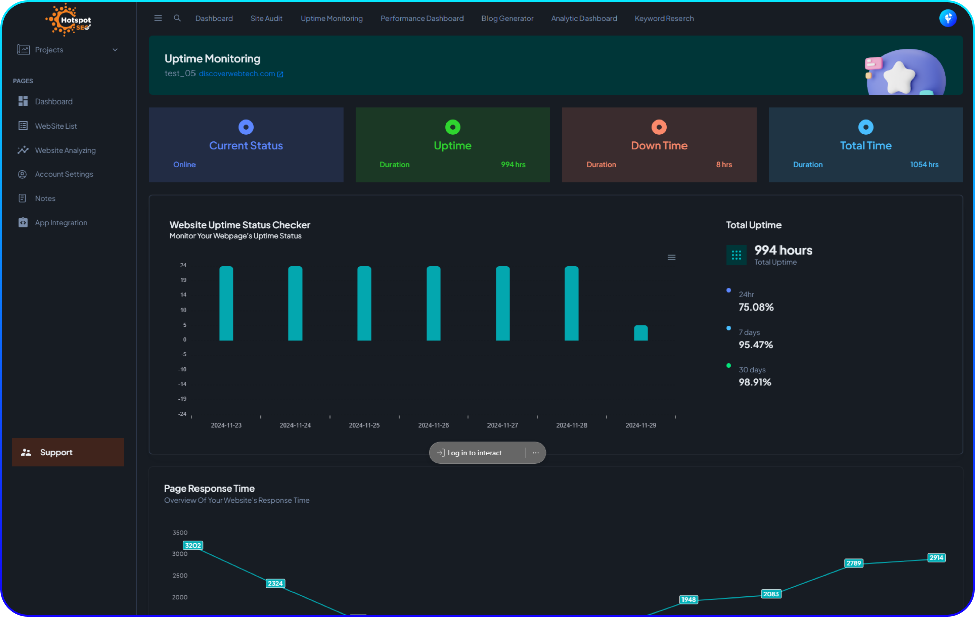The width and height of the screenshot is (975, 617).
Task: Select the Site Audit menu item
Action: coord(266,18)
